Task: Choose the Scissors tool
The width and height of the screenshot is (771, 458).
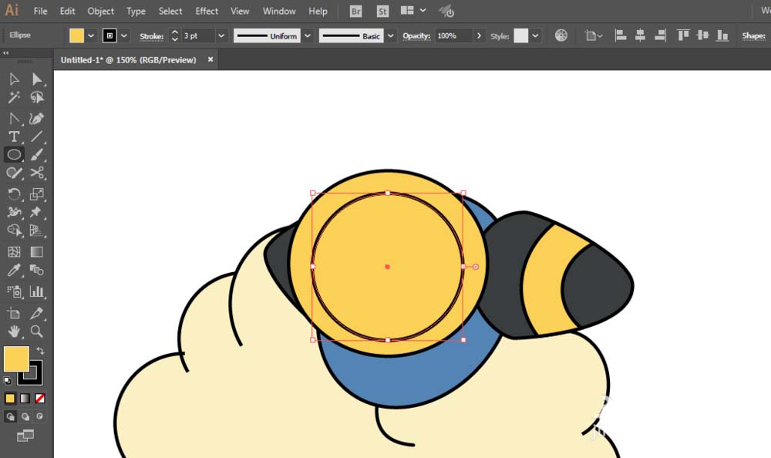Action: click(x=37, y=173)
